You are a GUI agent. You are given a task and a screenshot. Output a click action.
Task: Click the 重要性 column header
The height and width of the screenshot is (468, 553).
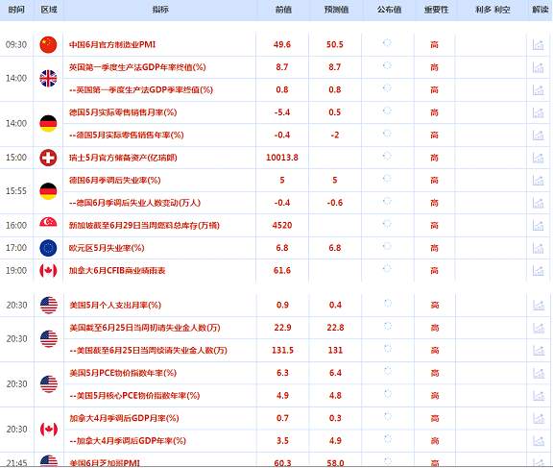point(436,10)
